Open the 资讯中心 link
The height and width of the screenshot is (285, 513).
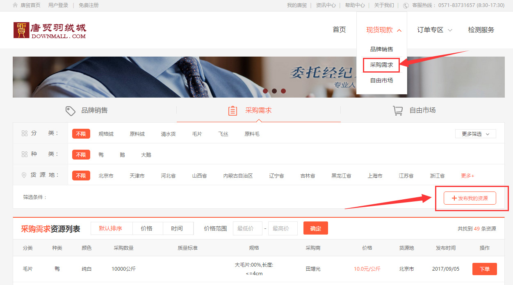[x=326, y=5]
